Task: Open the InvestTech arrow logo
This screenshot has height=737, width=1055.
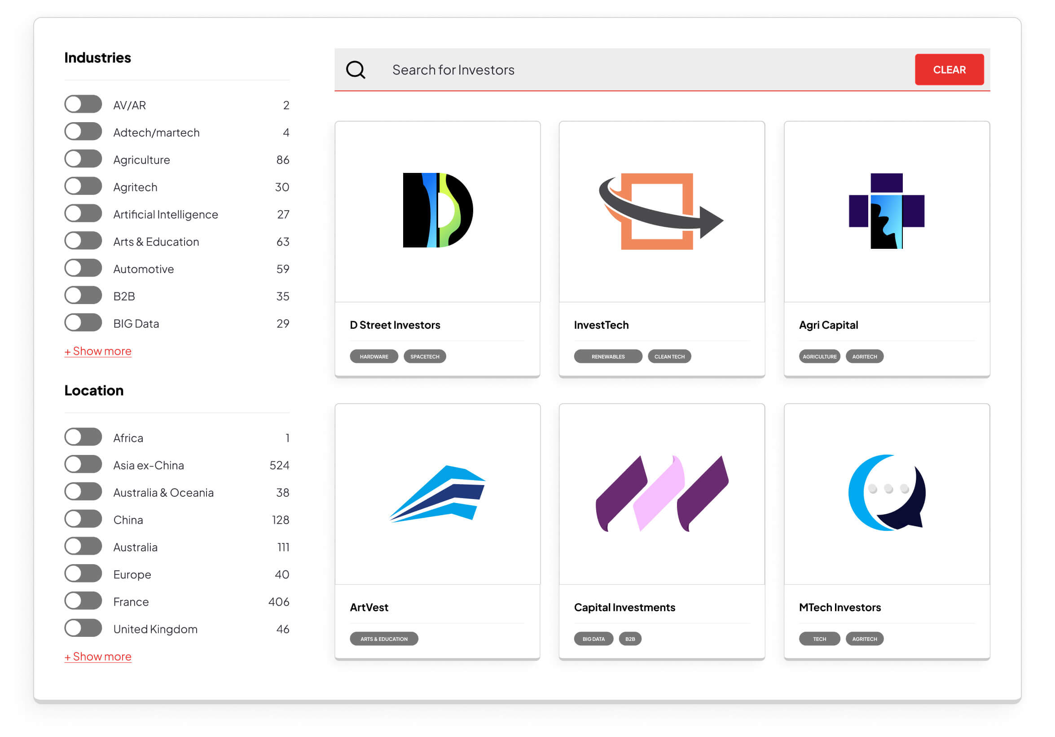Action: (x=661, y=212)
